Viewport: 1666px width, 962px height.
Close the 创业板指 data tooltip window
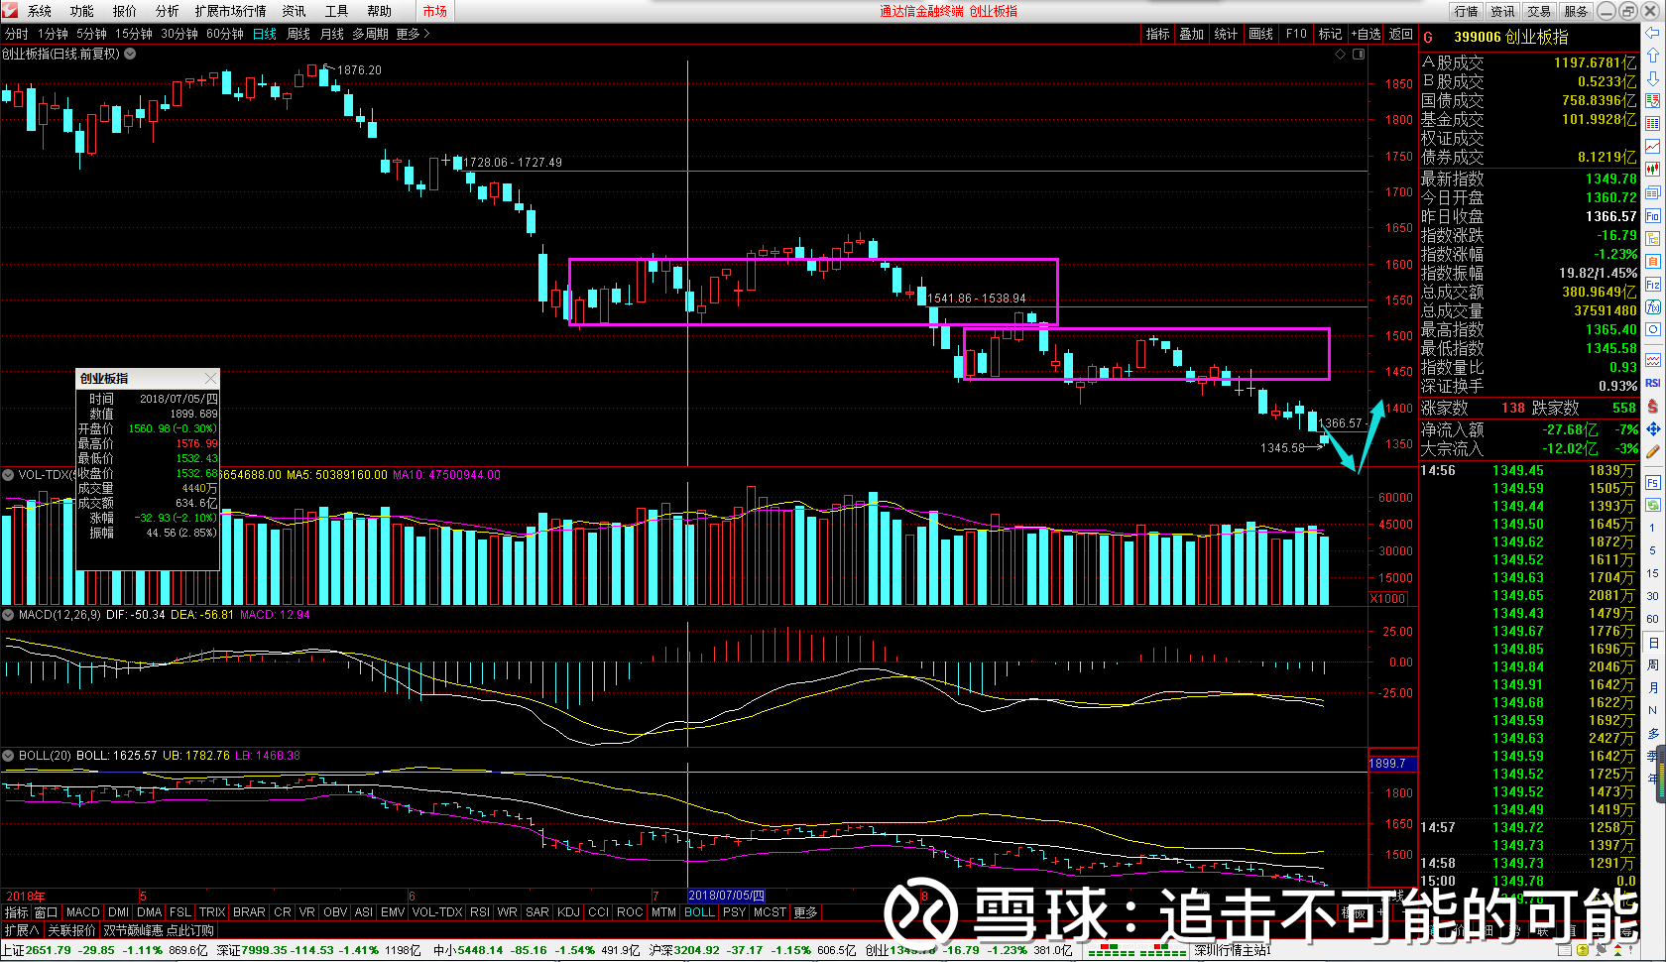pos(210,379)
